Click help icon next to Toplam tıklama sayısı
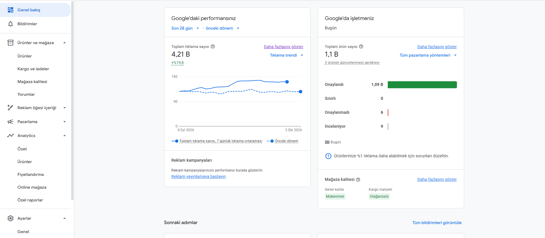Screen dimensions: 545x238 [x=213, y=46]
